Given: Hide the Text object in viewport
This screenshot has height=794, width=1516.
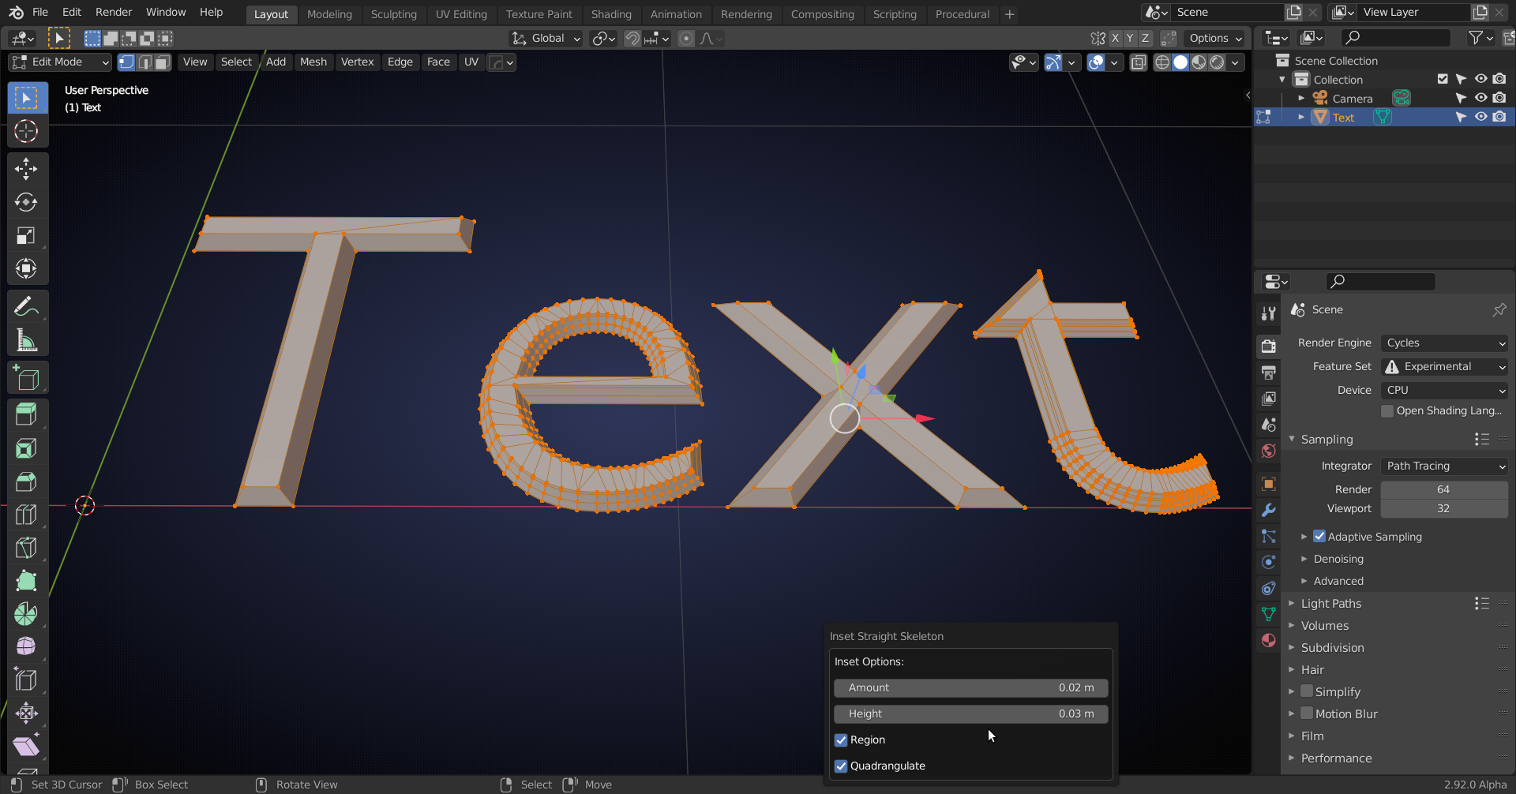Looking at the screenshot, I should pyautogui.click(x=1480, y=117).
